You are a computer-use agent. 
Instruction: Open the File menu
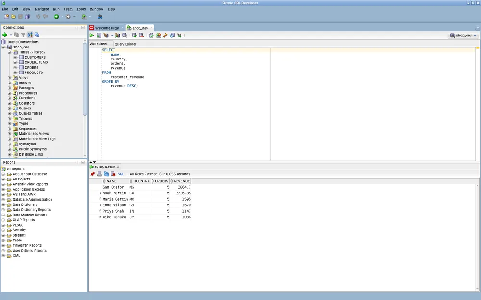5,9
